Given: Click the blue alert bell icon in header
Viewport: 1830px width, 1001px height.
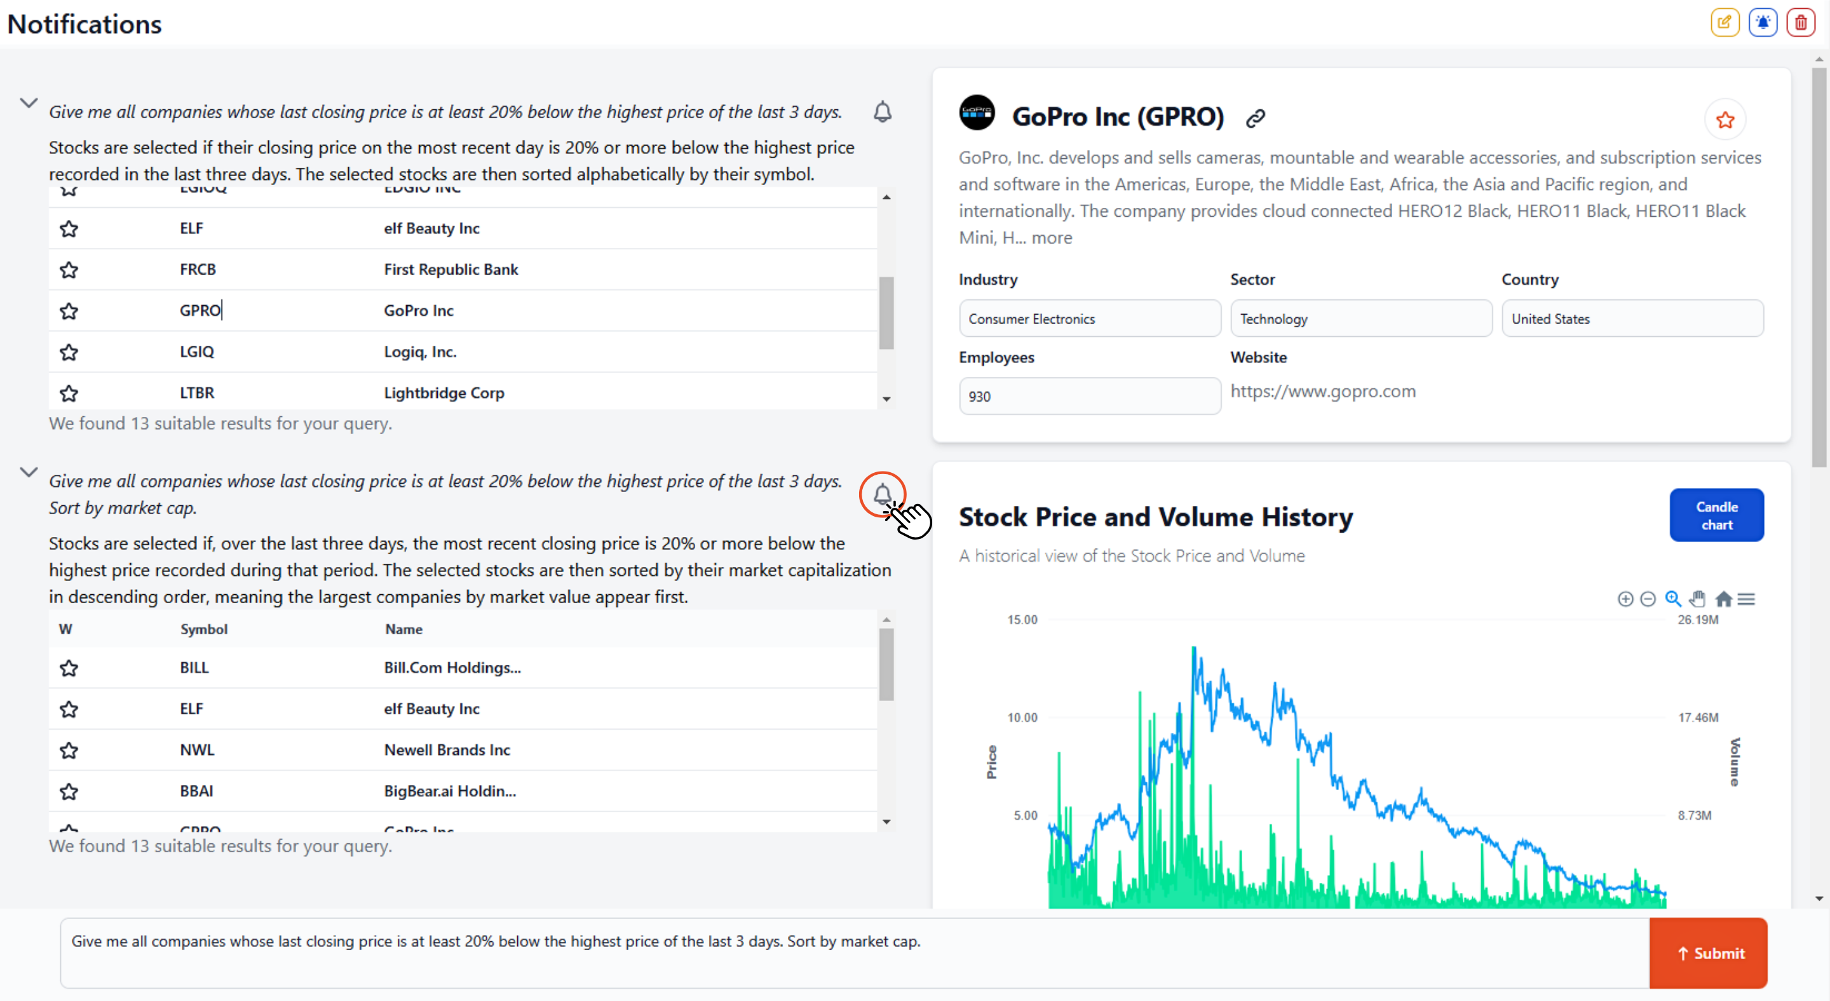Looking at the screenshot, I should (x=1763, y=23).
